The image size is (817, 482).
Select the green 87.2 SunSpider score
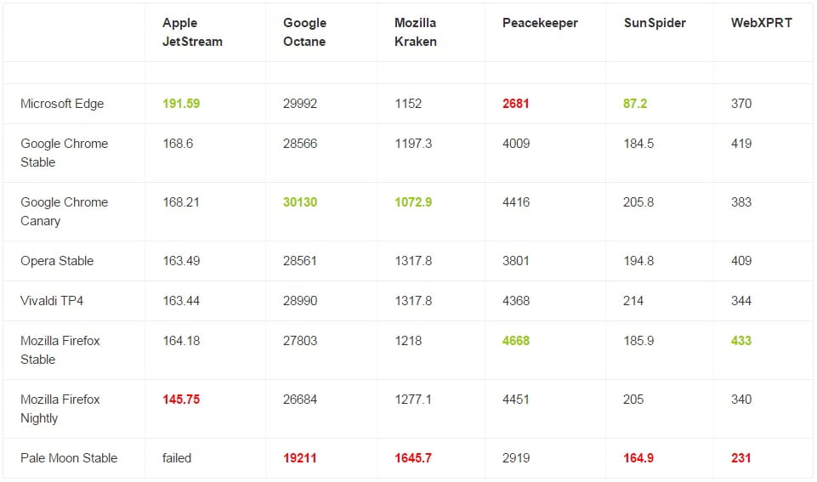pyautogui.click(x=635, y=104)
